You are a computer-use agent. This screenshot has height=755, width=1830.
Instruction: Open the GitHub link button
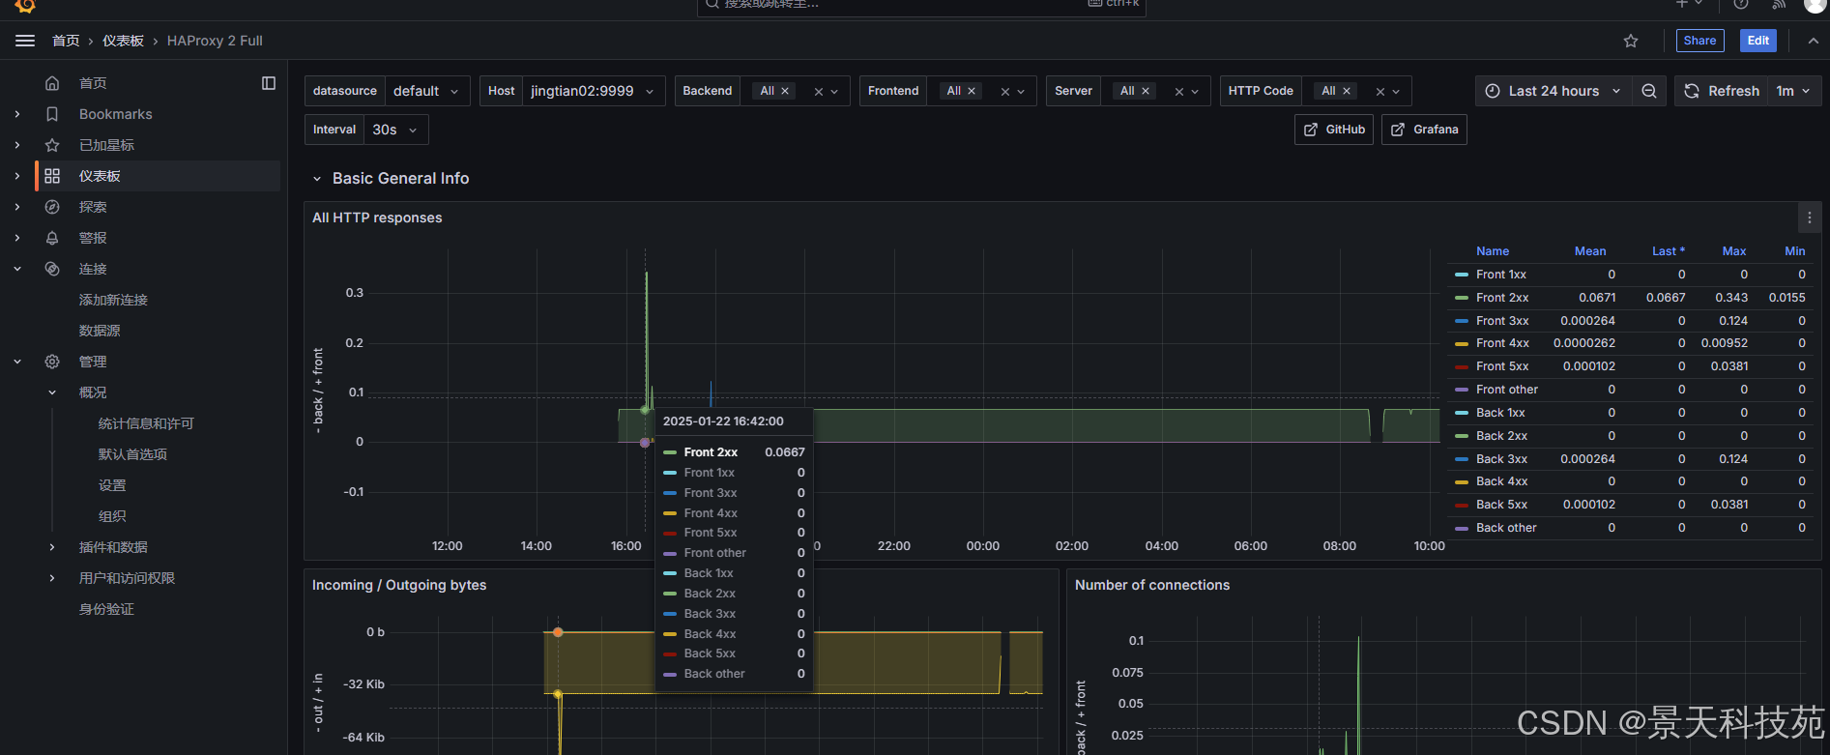click(x=1334, y=130)
